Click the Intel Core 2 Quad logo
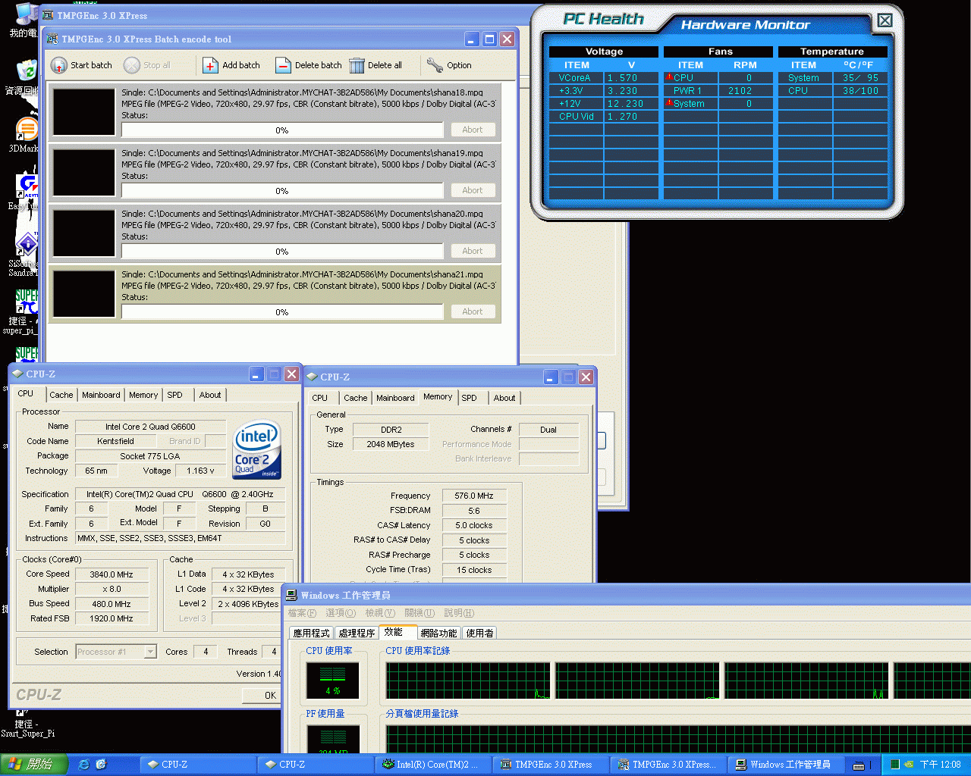Screen dimensions: 971x776 257,450
